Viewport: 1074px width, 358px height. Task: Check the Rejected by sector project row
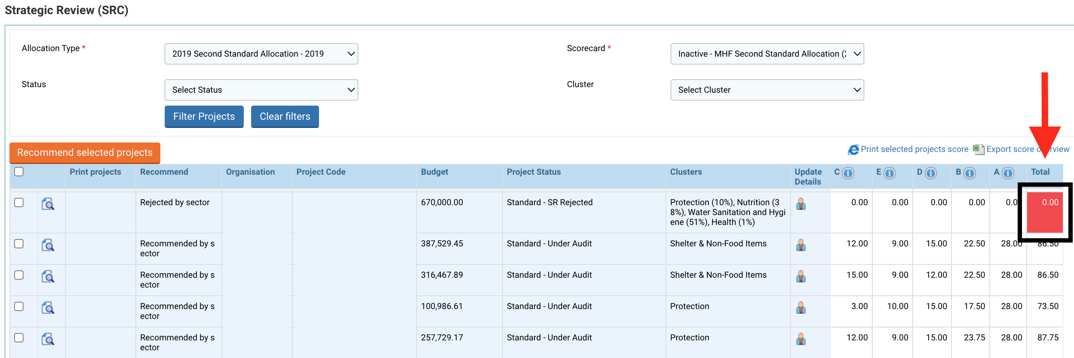tap(19, 202)
